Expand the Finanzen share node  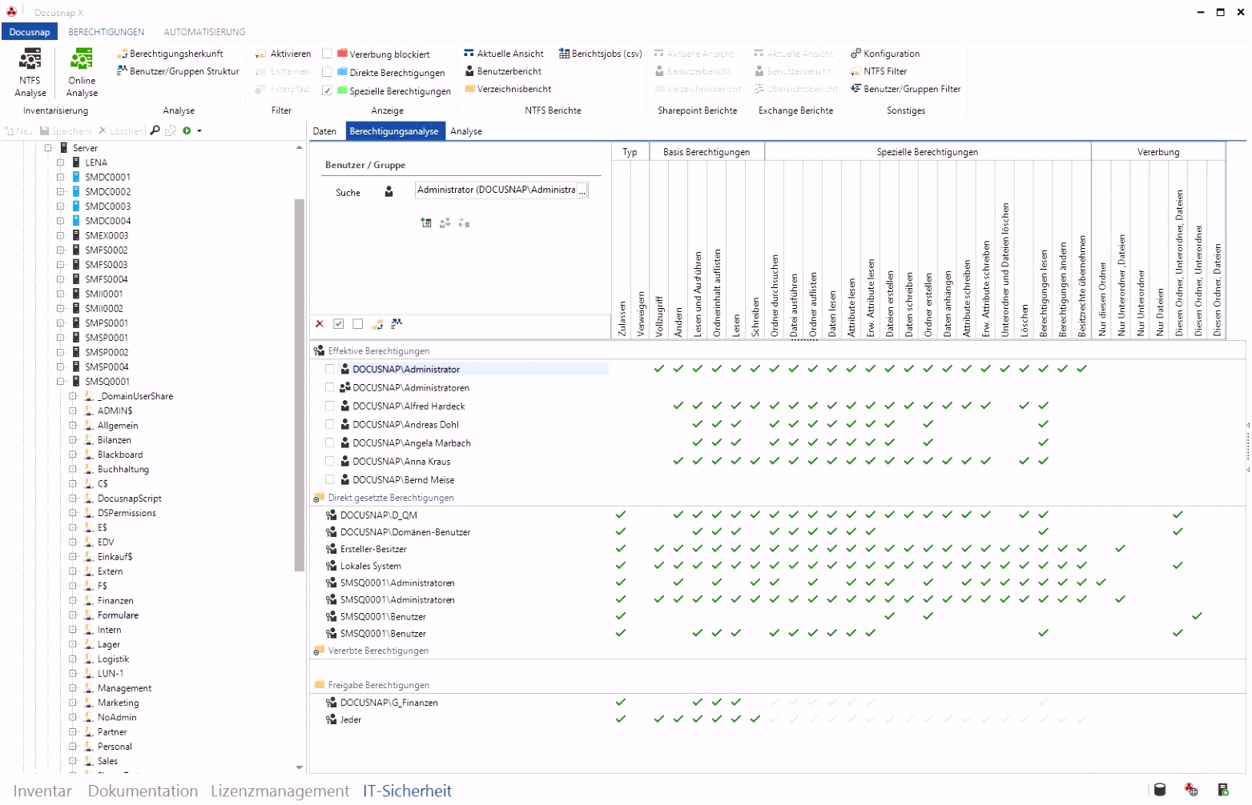point(72,600)
